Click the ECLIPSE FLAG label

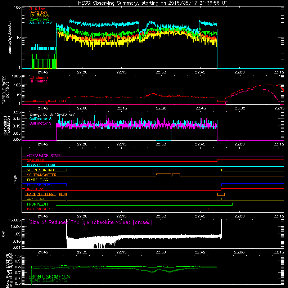[x=39, y=185]
